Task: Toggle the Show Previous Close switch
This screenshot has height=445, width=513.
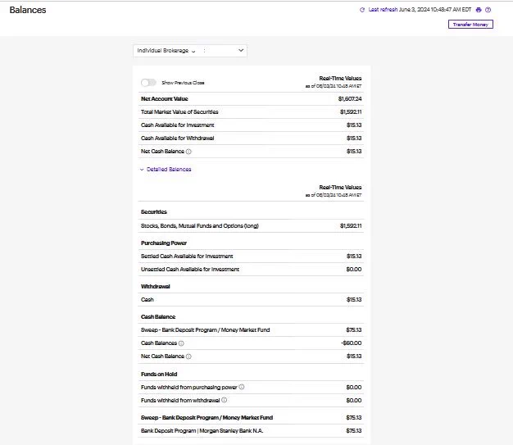Action: 148,83
